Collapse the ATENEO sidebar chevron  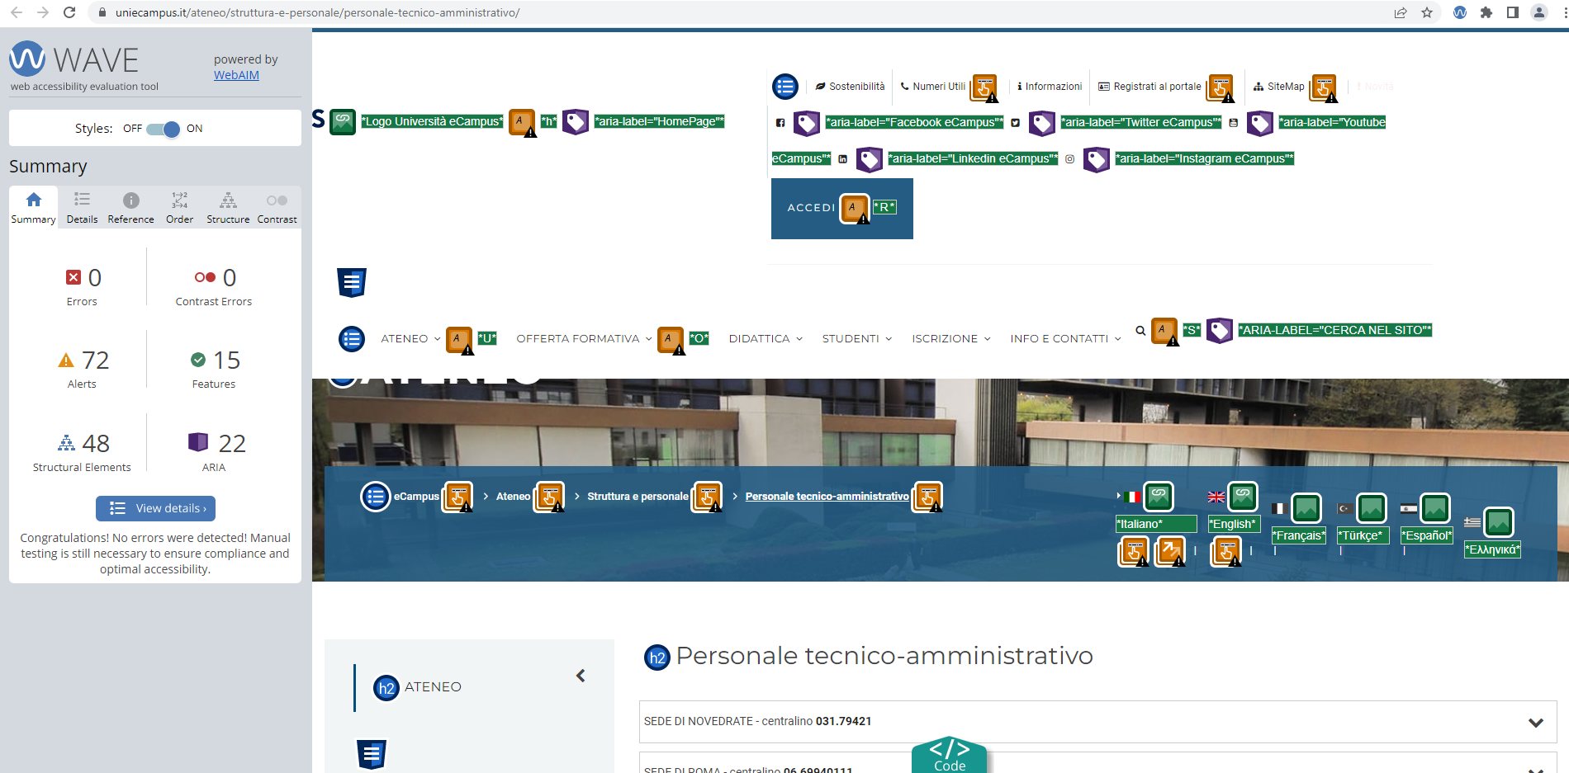pos(581,676)
